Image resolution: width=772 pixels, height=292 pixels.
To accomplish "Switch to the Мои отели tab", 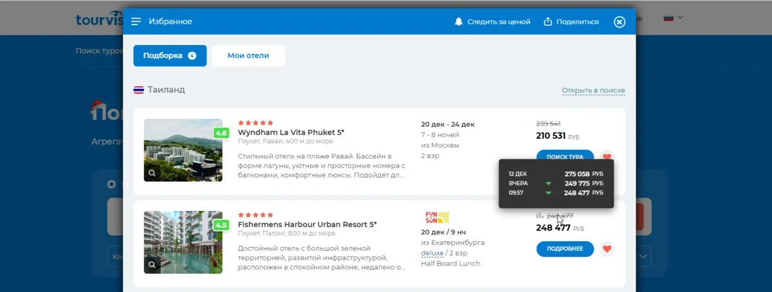I will (248, 56).
